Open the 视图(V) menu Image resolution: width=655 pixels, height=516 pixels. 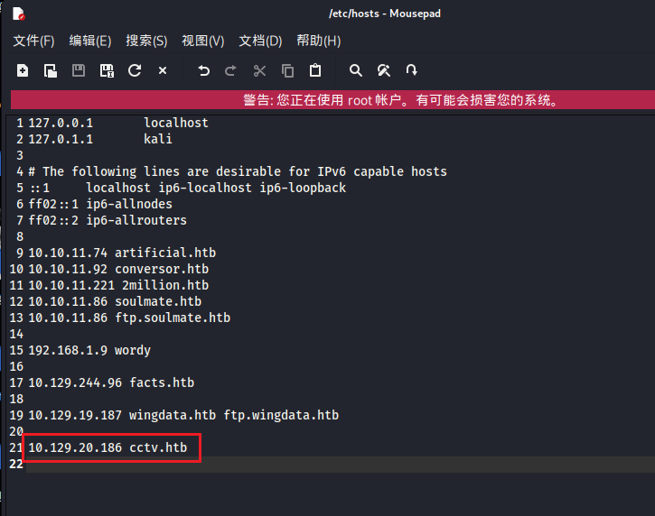(x=203, y=41)
